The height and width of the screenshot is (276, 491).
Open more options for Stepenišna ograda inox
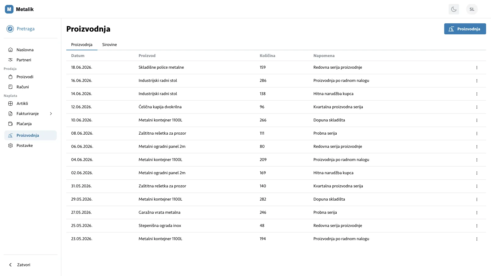(477, 226)
